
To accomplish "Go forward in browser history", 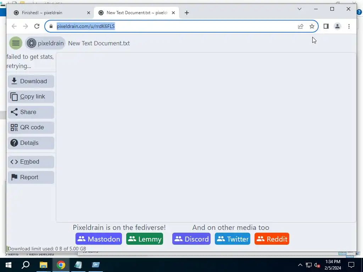I will [26, 26].
